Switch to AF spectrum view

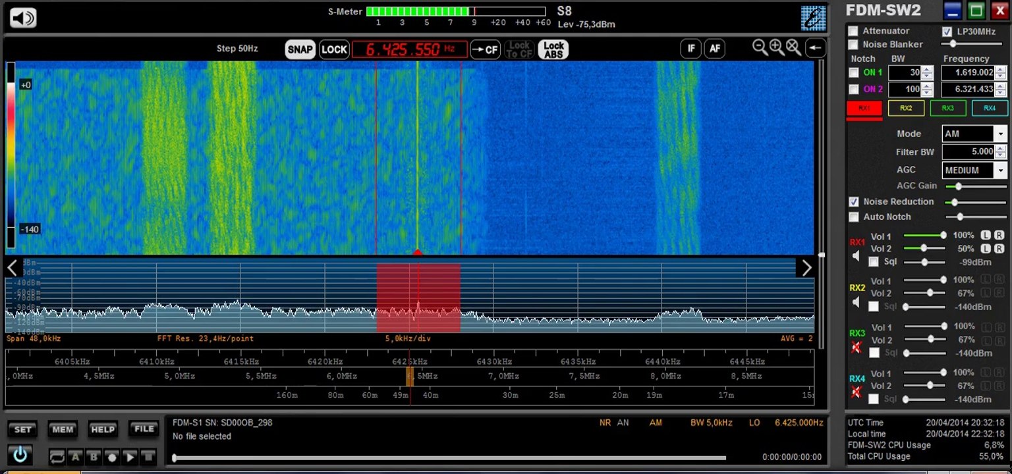click(714, 48)
